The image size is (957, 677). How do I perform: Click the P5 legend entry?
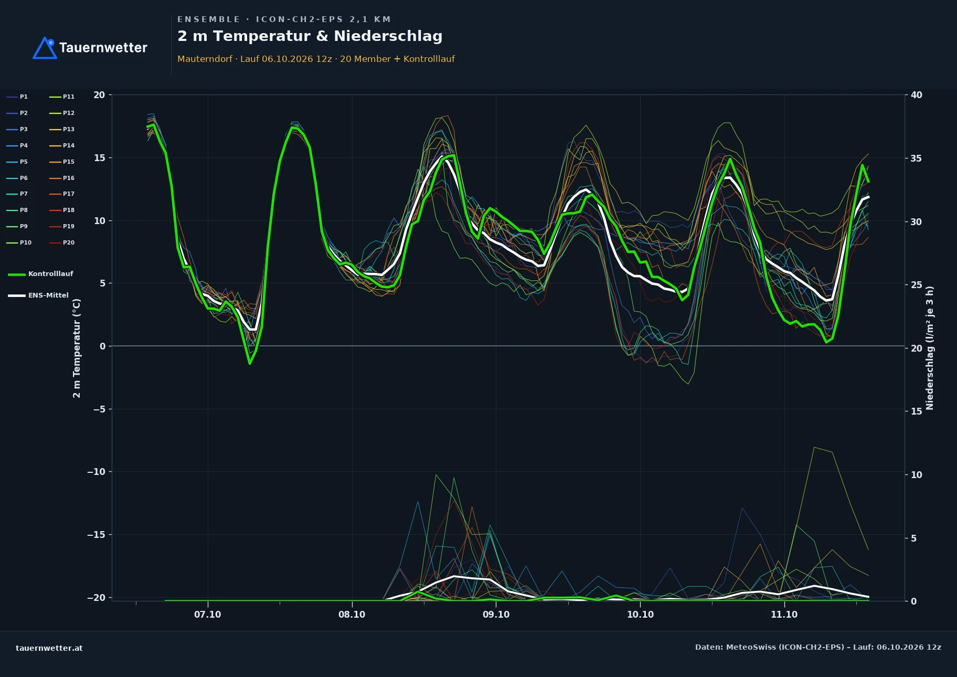[x=17, y=162]
